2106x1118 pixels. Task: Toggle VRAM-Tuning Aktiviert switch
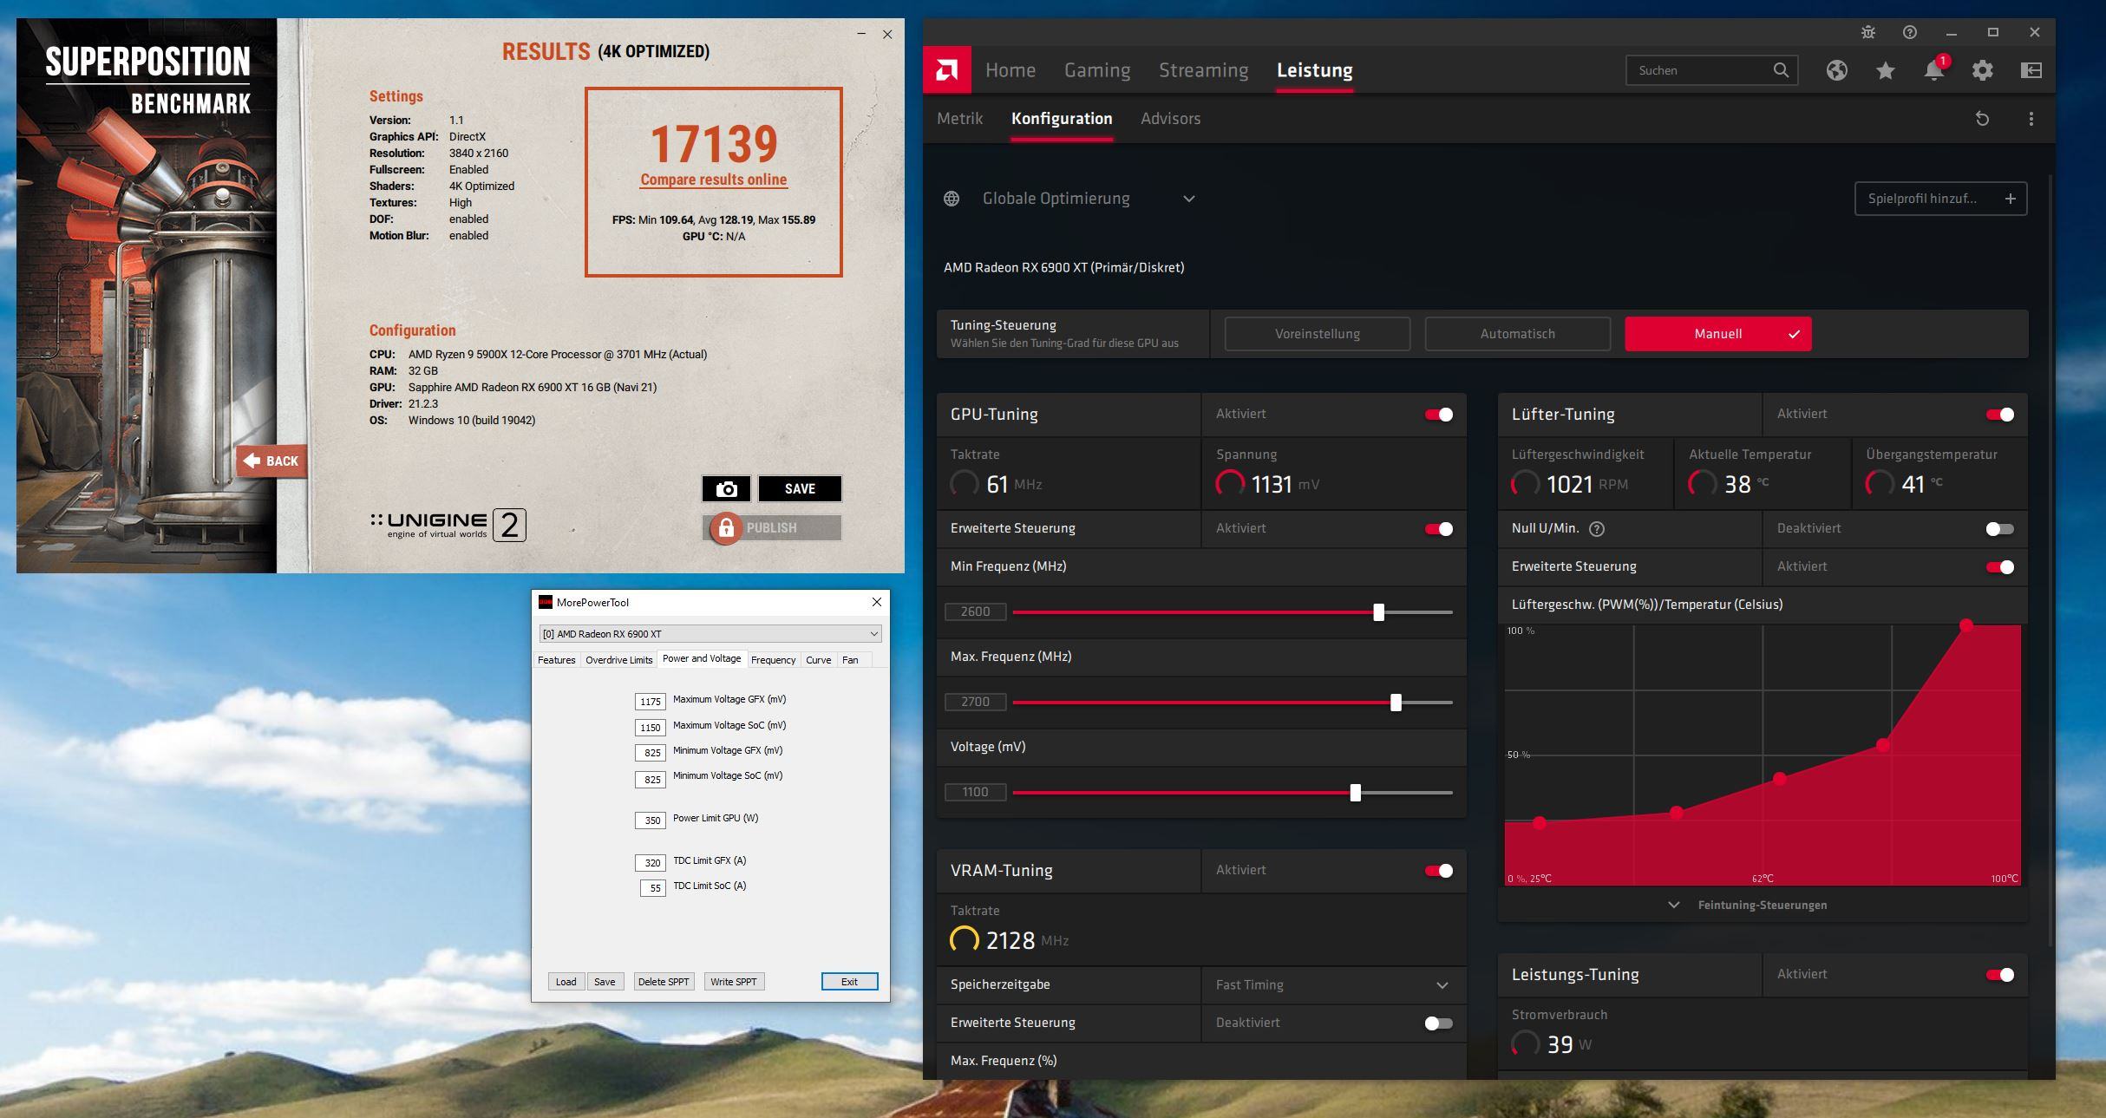(1439, 871)
